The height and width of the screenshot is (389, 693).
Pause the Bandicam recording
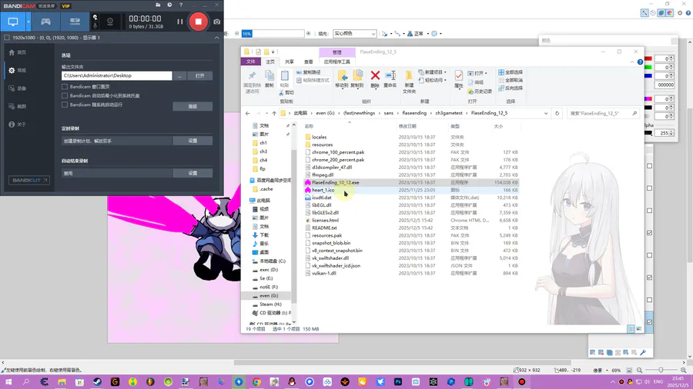[179, 22]
